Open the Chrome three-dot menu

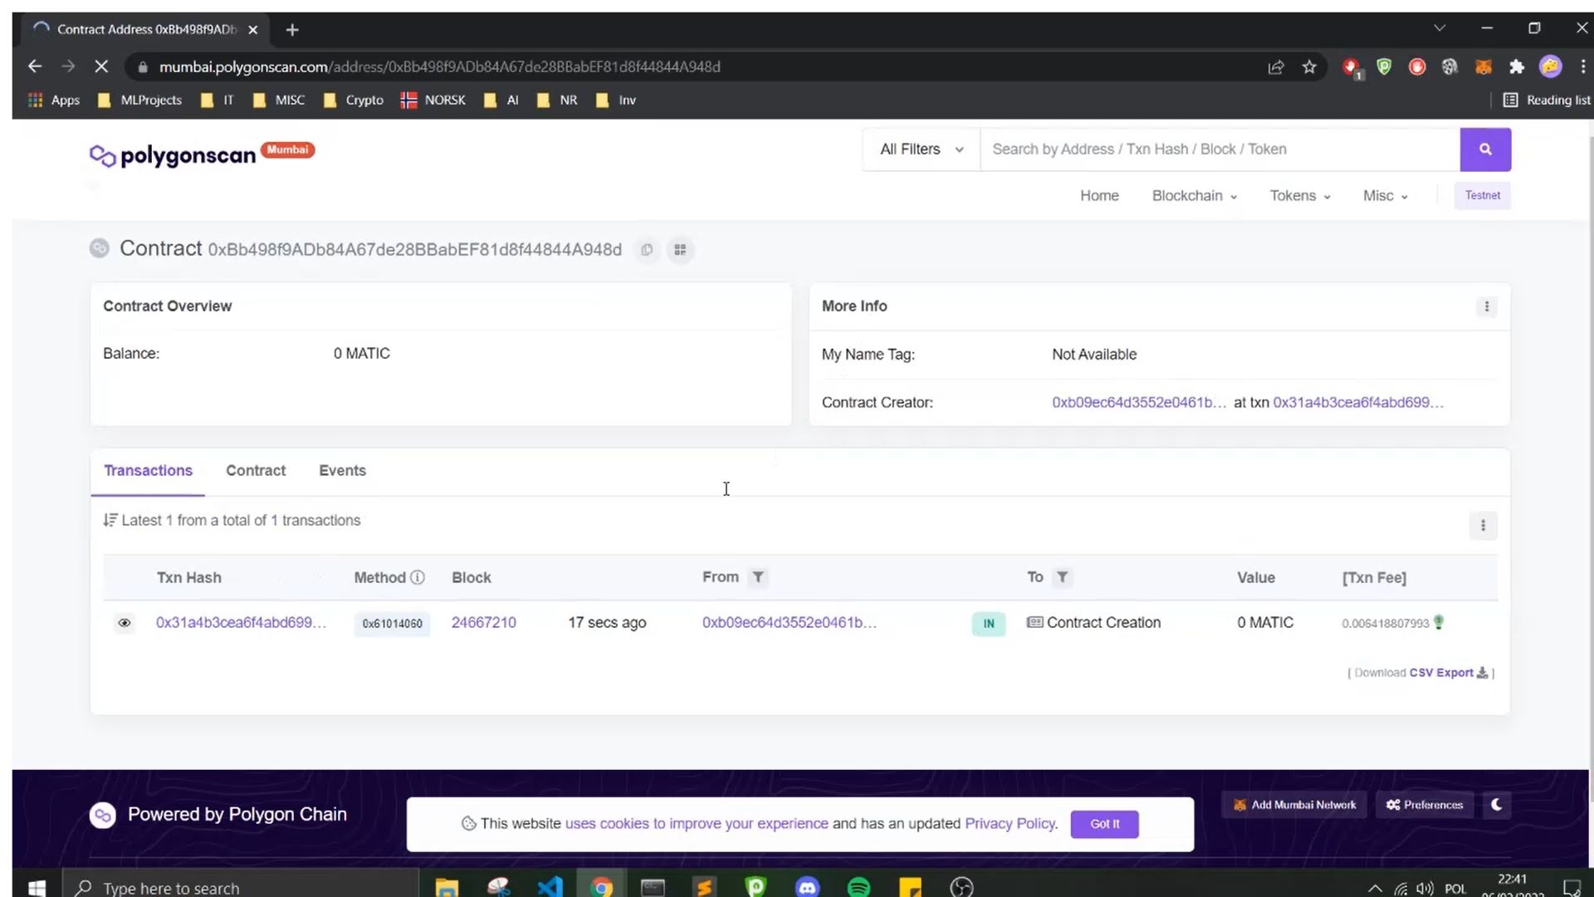coord(1582,66)
